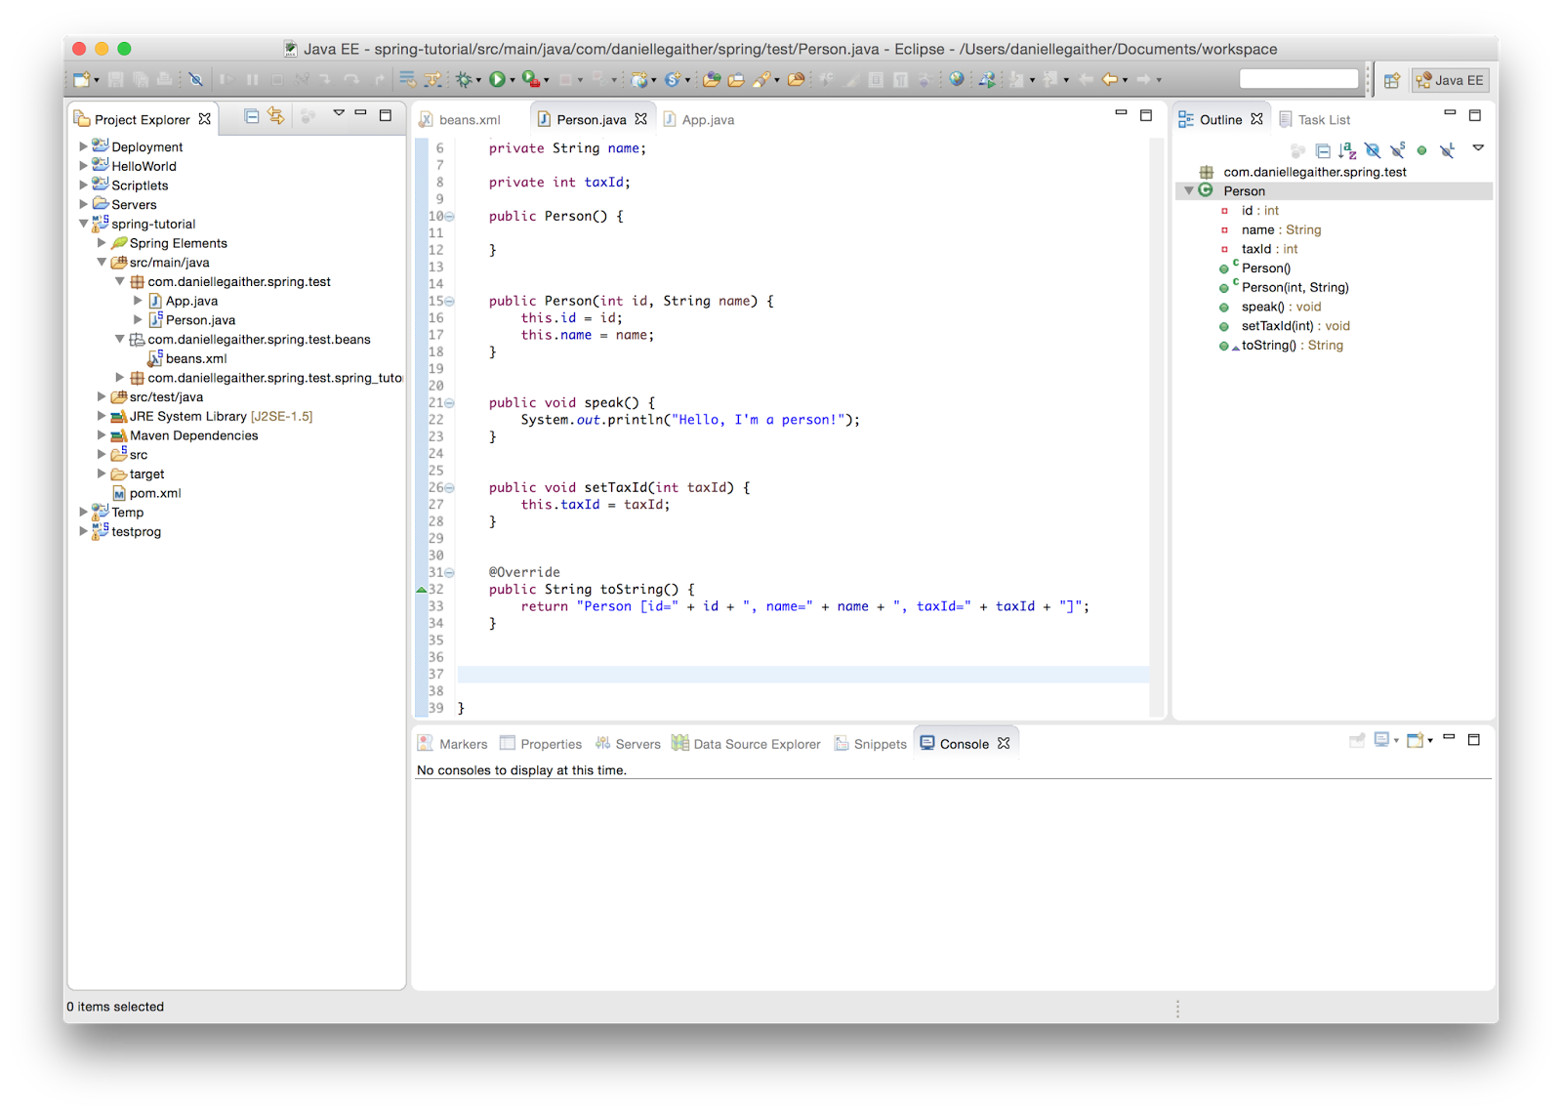
Task: Maximize the editor area
Action: coord(1146,115)
